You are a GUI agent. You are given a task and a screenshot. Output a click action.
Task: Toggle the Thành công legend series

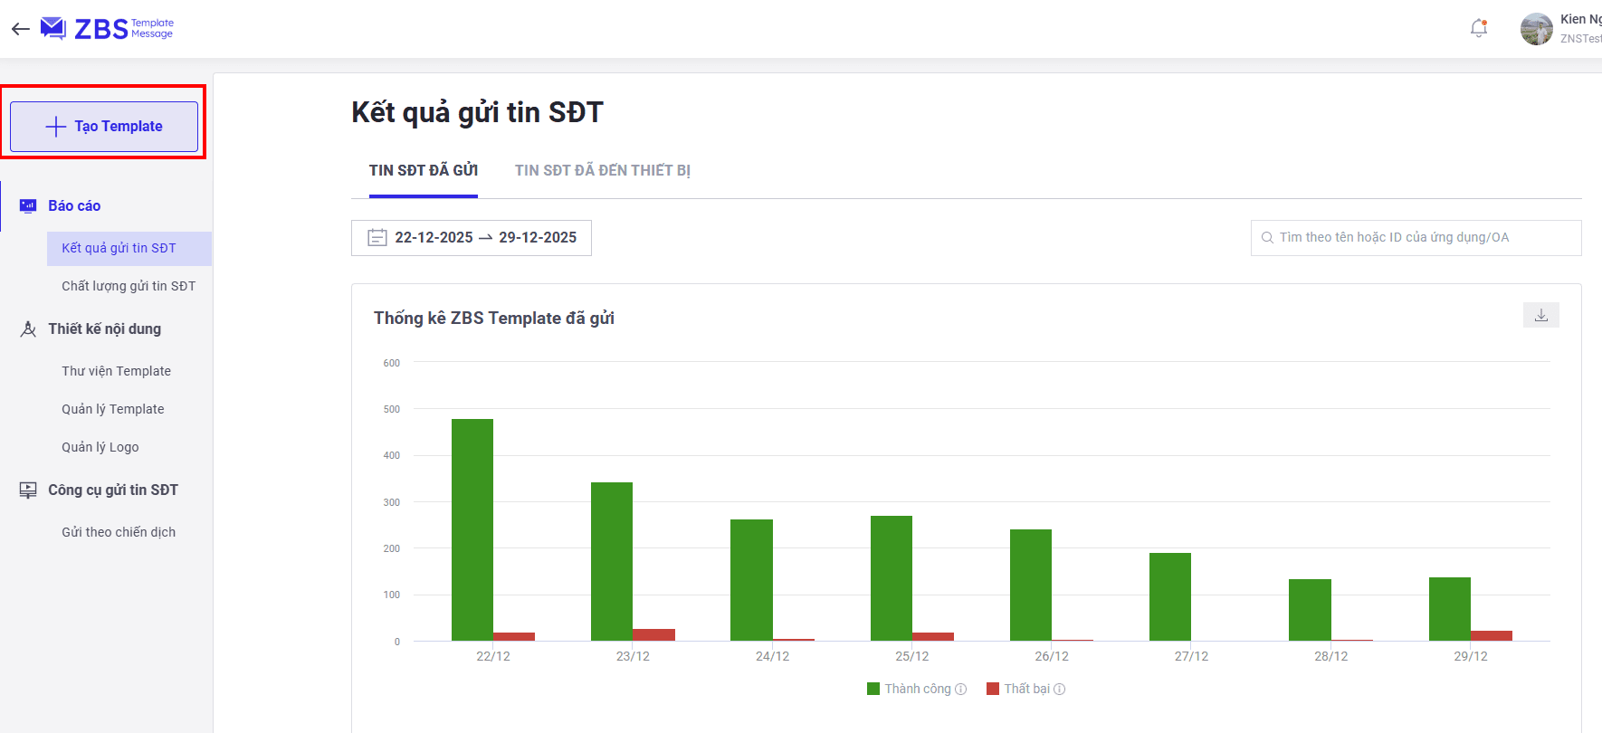[x=909, y=690]
